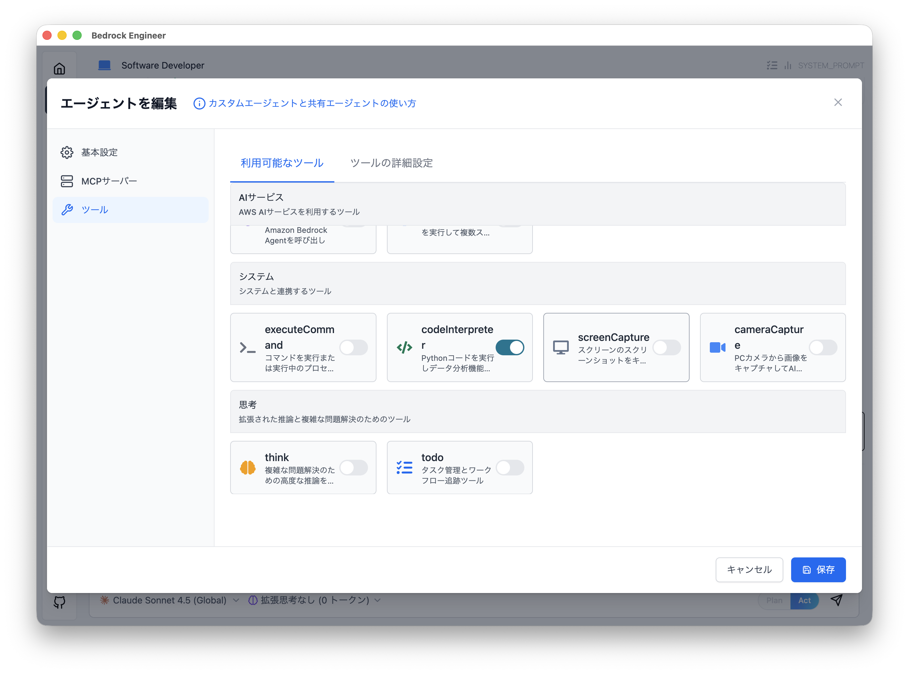Click the 保存 button to save

818,570
